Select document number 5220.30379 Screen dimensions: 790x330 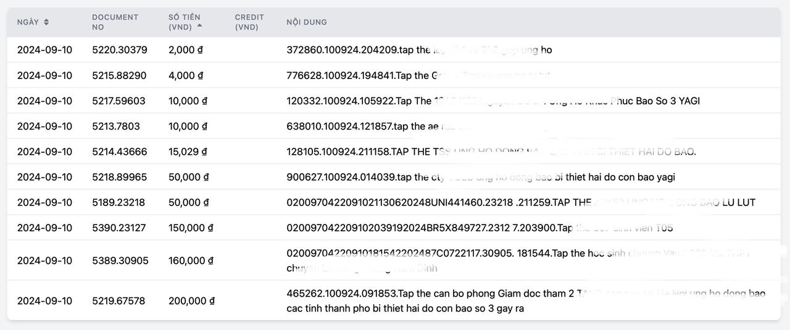click(x=120, y=50)
